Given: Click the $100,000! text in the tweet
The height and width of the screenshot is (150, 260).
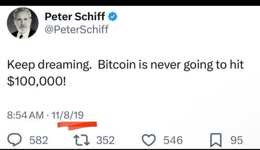Looking at the screenshot, I should click(37, 82).
